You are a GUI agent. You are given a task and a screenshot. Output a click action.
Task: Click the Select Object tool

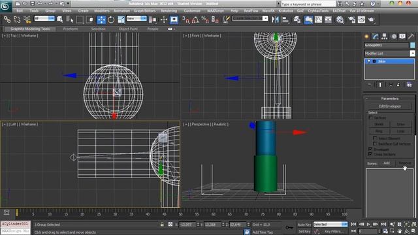pos(60,20)
